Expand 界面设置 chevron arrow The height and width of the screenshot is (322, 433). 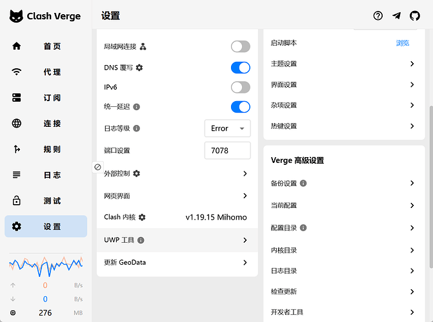(x=412, y=84)
